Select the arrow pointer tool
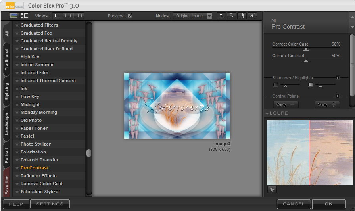The width and height of the screenshot is (355, 211). point(221,16)
